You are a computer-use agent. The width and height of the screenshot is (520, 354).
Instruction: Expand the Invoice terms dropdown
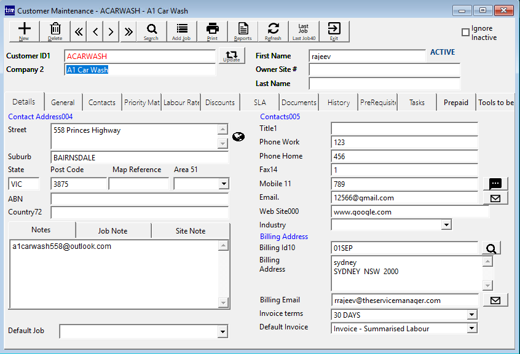click(x=471, y=314)
